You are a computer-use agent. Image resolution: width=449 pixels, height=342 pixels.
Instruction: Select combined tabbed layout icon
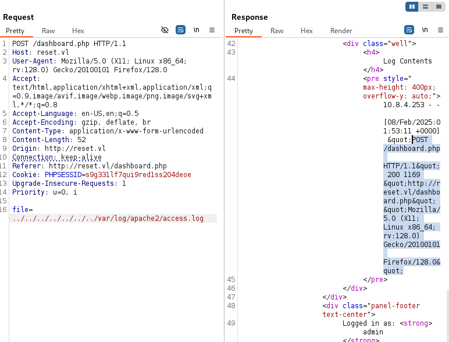coord(439,6)
